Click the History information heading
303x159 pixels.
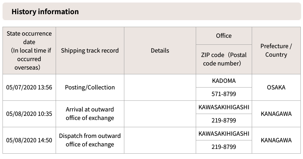coord(45,12)
